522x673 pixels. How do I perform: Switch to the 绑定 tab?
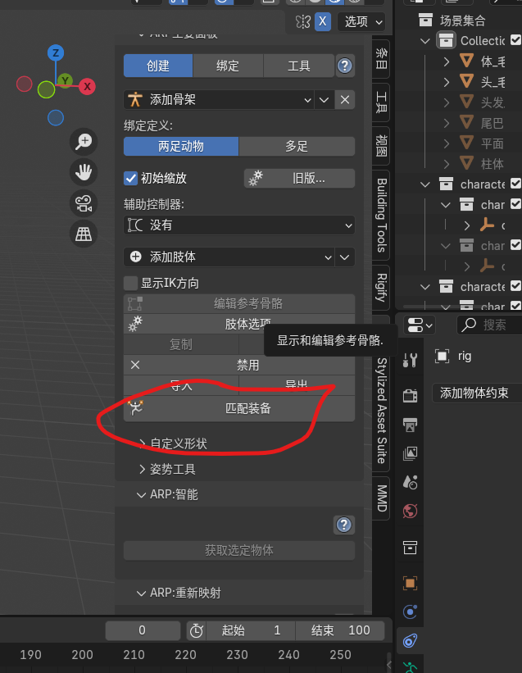point(228,66)
